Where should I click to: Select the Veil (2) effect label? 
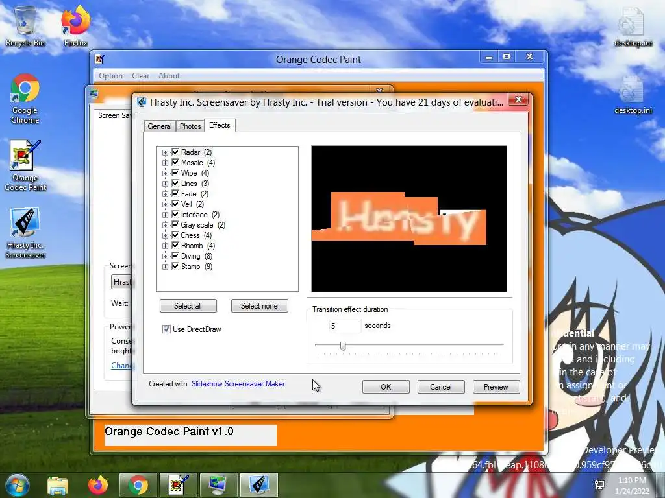[x=192, y=204]
